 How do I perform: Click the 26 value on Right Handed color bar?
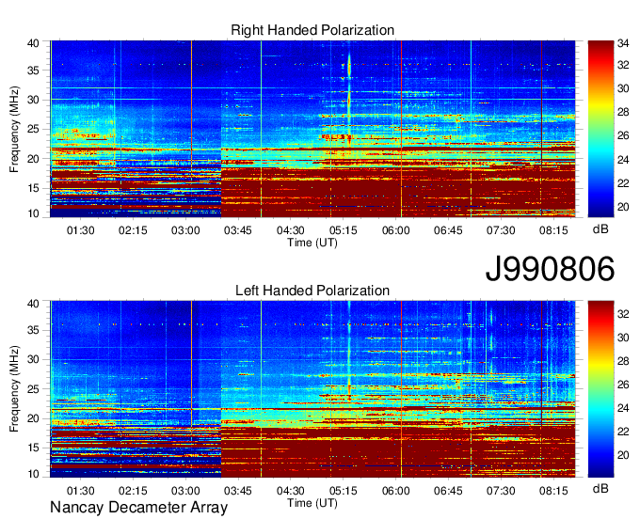click(x=623, y=135)
